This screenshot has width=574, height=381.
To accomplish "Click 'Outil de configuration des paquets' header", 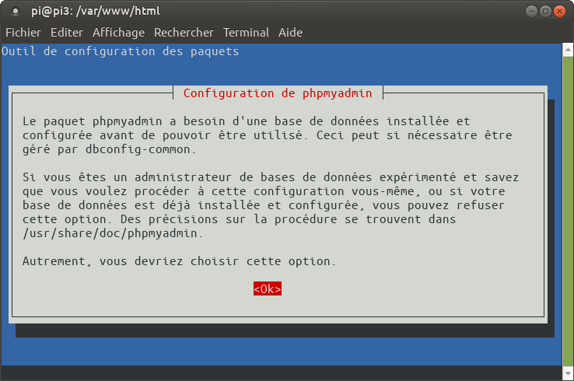I will pos(121,51).
